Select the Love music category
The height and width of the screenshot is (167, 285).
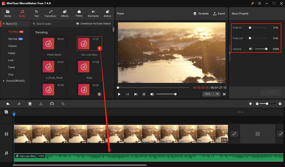[x=11, y=60]
